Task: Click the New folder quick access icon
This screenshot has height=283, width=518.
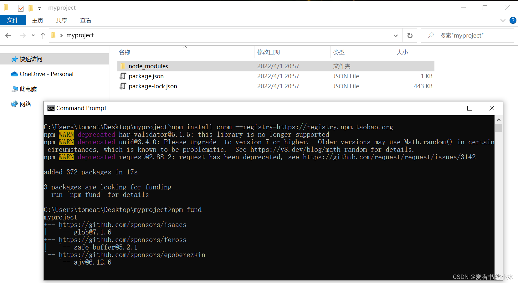Action: pyautogui.click(x=30, y=8)
